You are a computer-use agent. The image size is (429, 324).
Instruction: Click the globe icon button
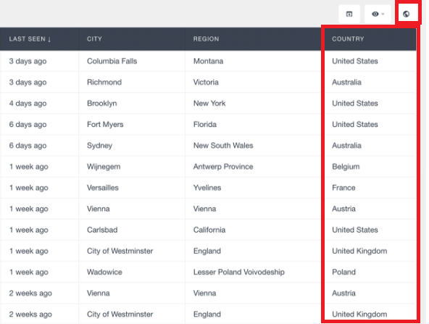coord(406,14)
